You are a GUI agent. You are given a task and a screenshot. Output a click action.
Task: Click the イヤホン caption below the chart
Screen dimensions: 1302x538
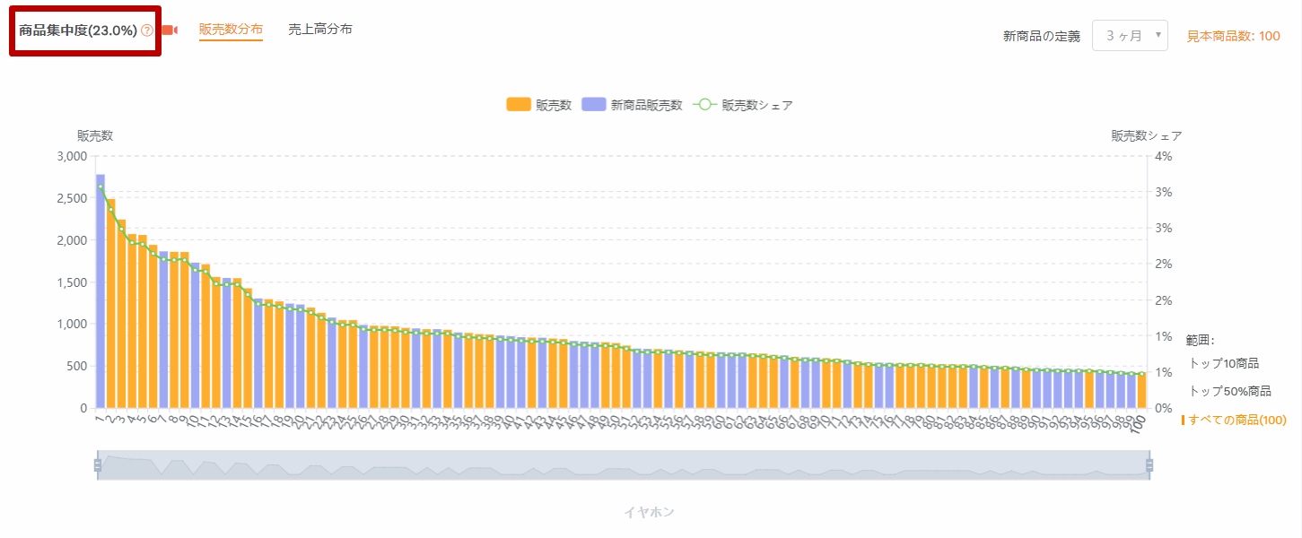649,512
